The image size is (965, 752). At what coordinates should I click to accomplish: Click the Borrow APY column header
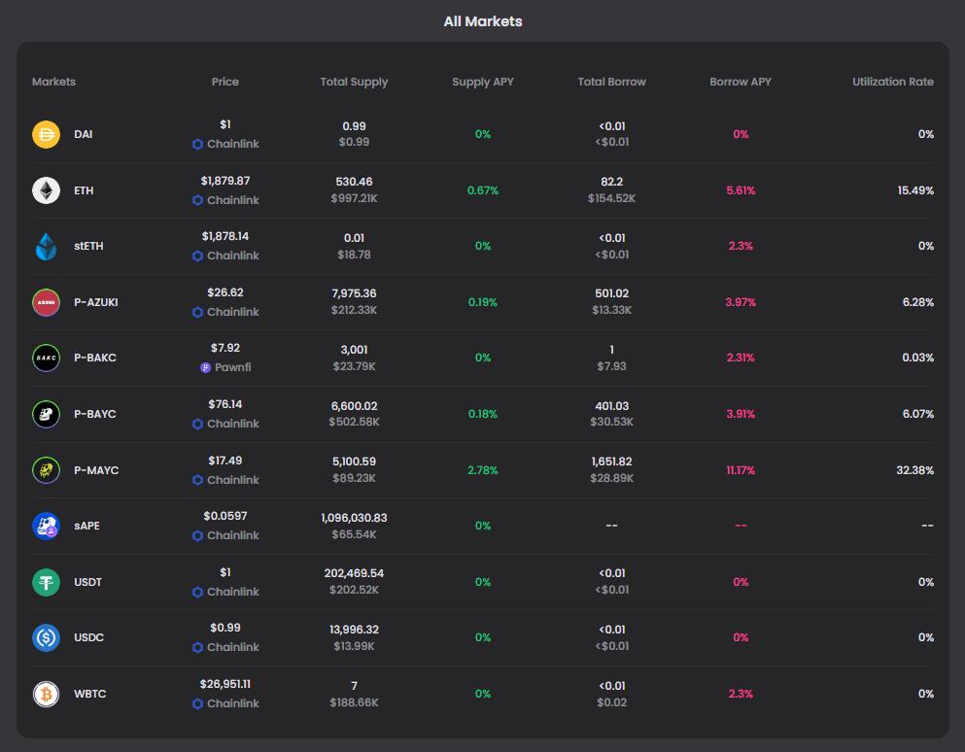(740, 82)
